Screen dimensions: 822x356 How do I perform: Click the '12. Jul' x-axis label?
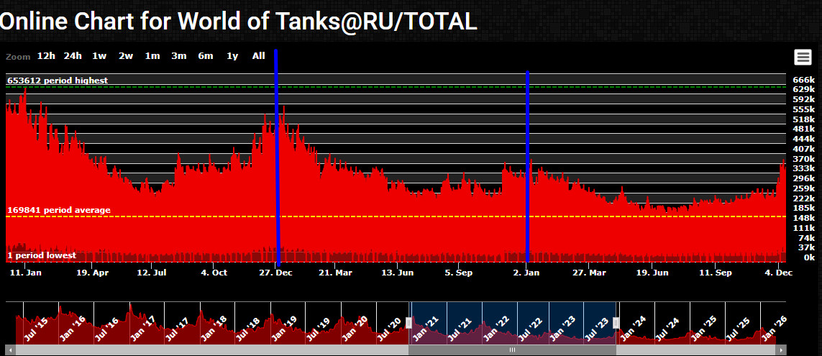(x=152, y=273)
